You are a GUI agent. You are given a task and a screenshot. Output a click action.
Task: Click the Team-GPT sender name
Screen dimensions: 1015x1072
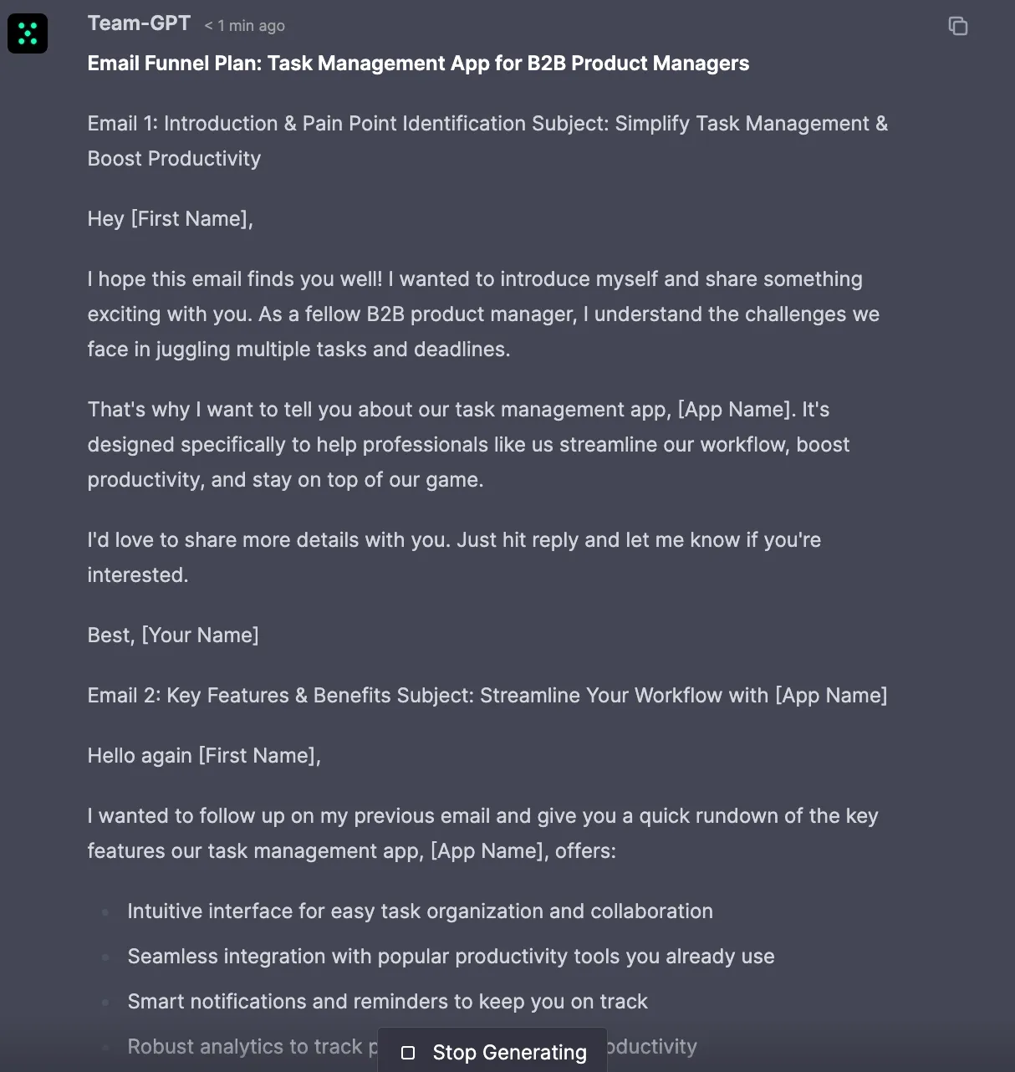coord(139,23)
